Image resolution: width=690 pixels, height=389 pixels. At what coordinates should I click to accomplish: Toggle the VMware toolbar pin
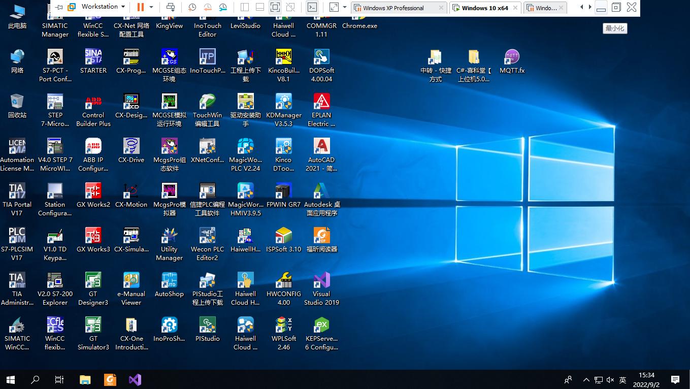coord(59,7)
